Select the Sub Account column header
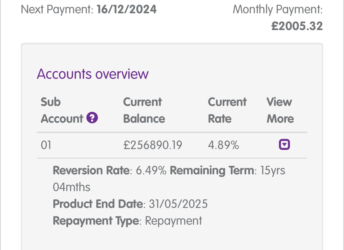 point(62,110)
